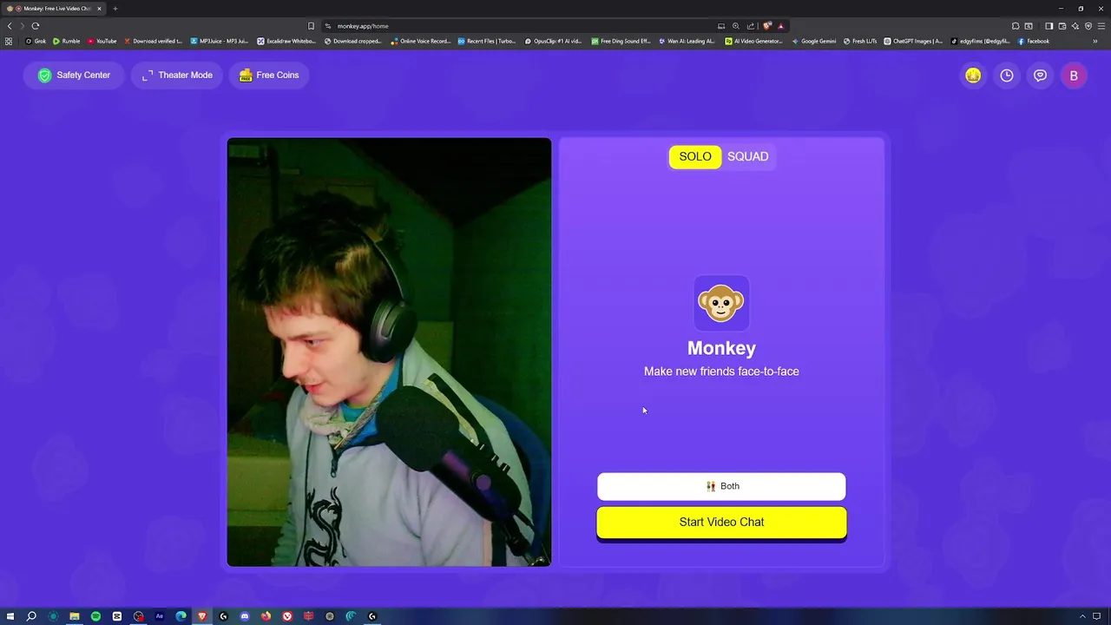Open the Facebook bookmark

pyautogui.click(x=1034, y=41)
